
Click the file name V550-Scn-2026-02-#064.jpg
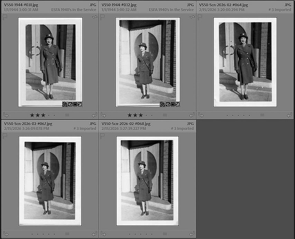223,5
